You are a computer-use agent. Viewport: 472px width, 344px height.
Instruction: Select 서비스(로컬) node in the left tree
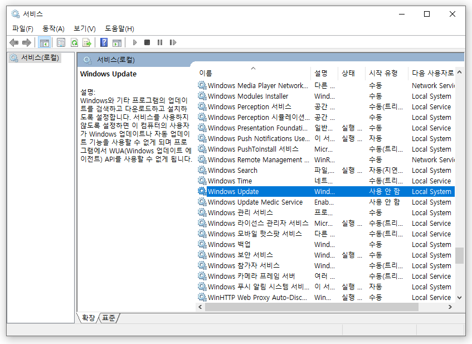tap(35, 57)
